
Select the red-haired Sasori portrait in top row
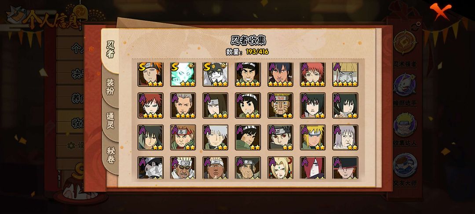313,74
